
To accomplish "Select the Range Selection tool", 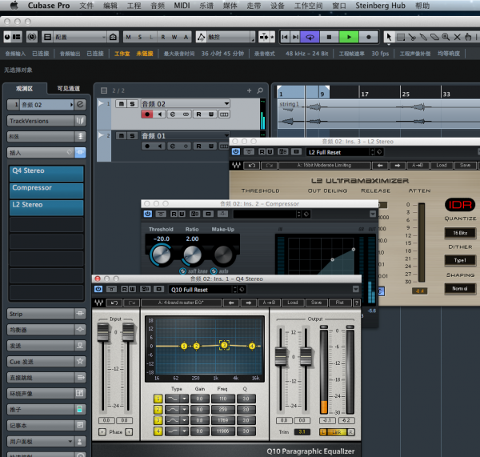I will 401,38.
